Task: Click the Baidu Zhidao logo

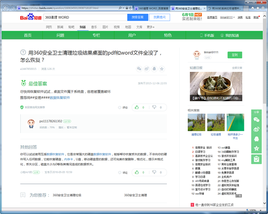Action: (x=31, y=17)
